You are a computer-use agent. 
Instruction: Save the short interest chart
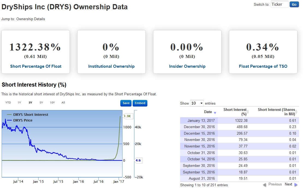(126, 103)
